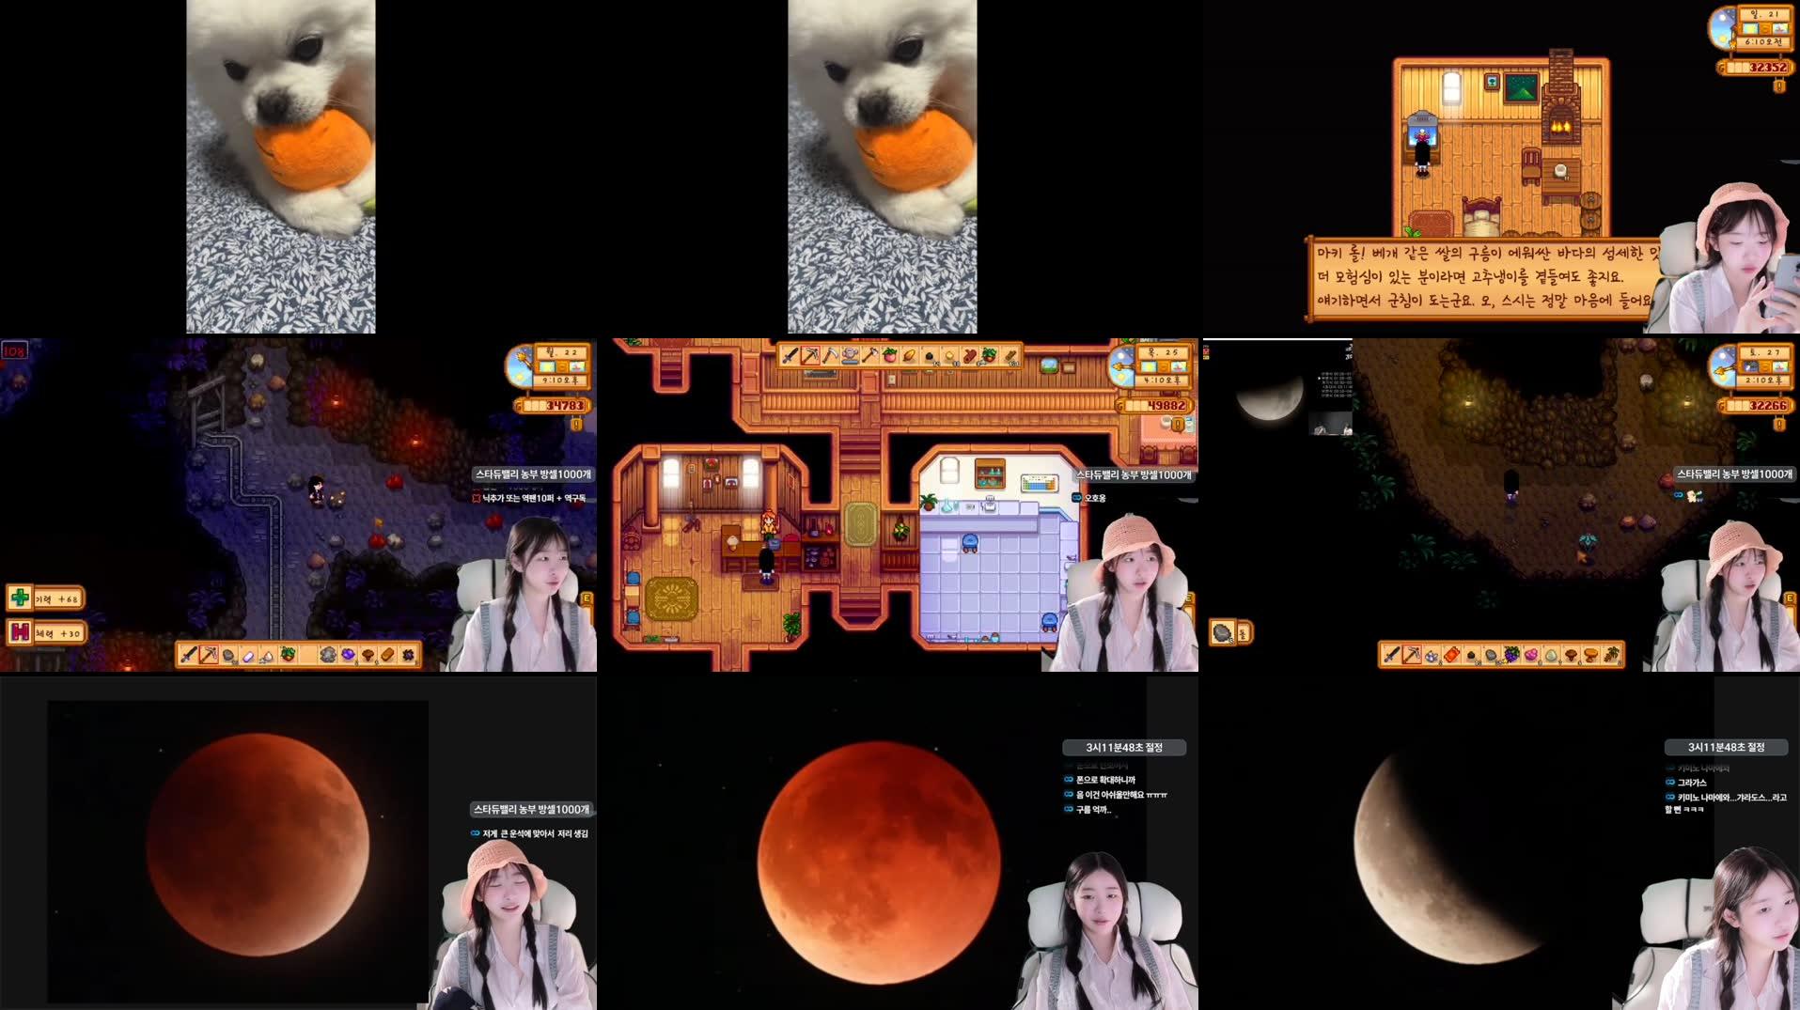Image resolution: width=1800 pixels, height=1010 pixels.
Task: Click the red H health buff icon
Action: (x=20, y=632)
